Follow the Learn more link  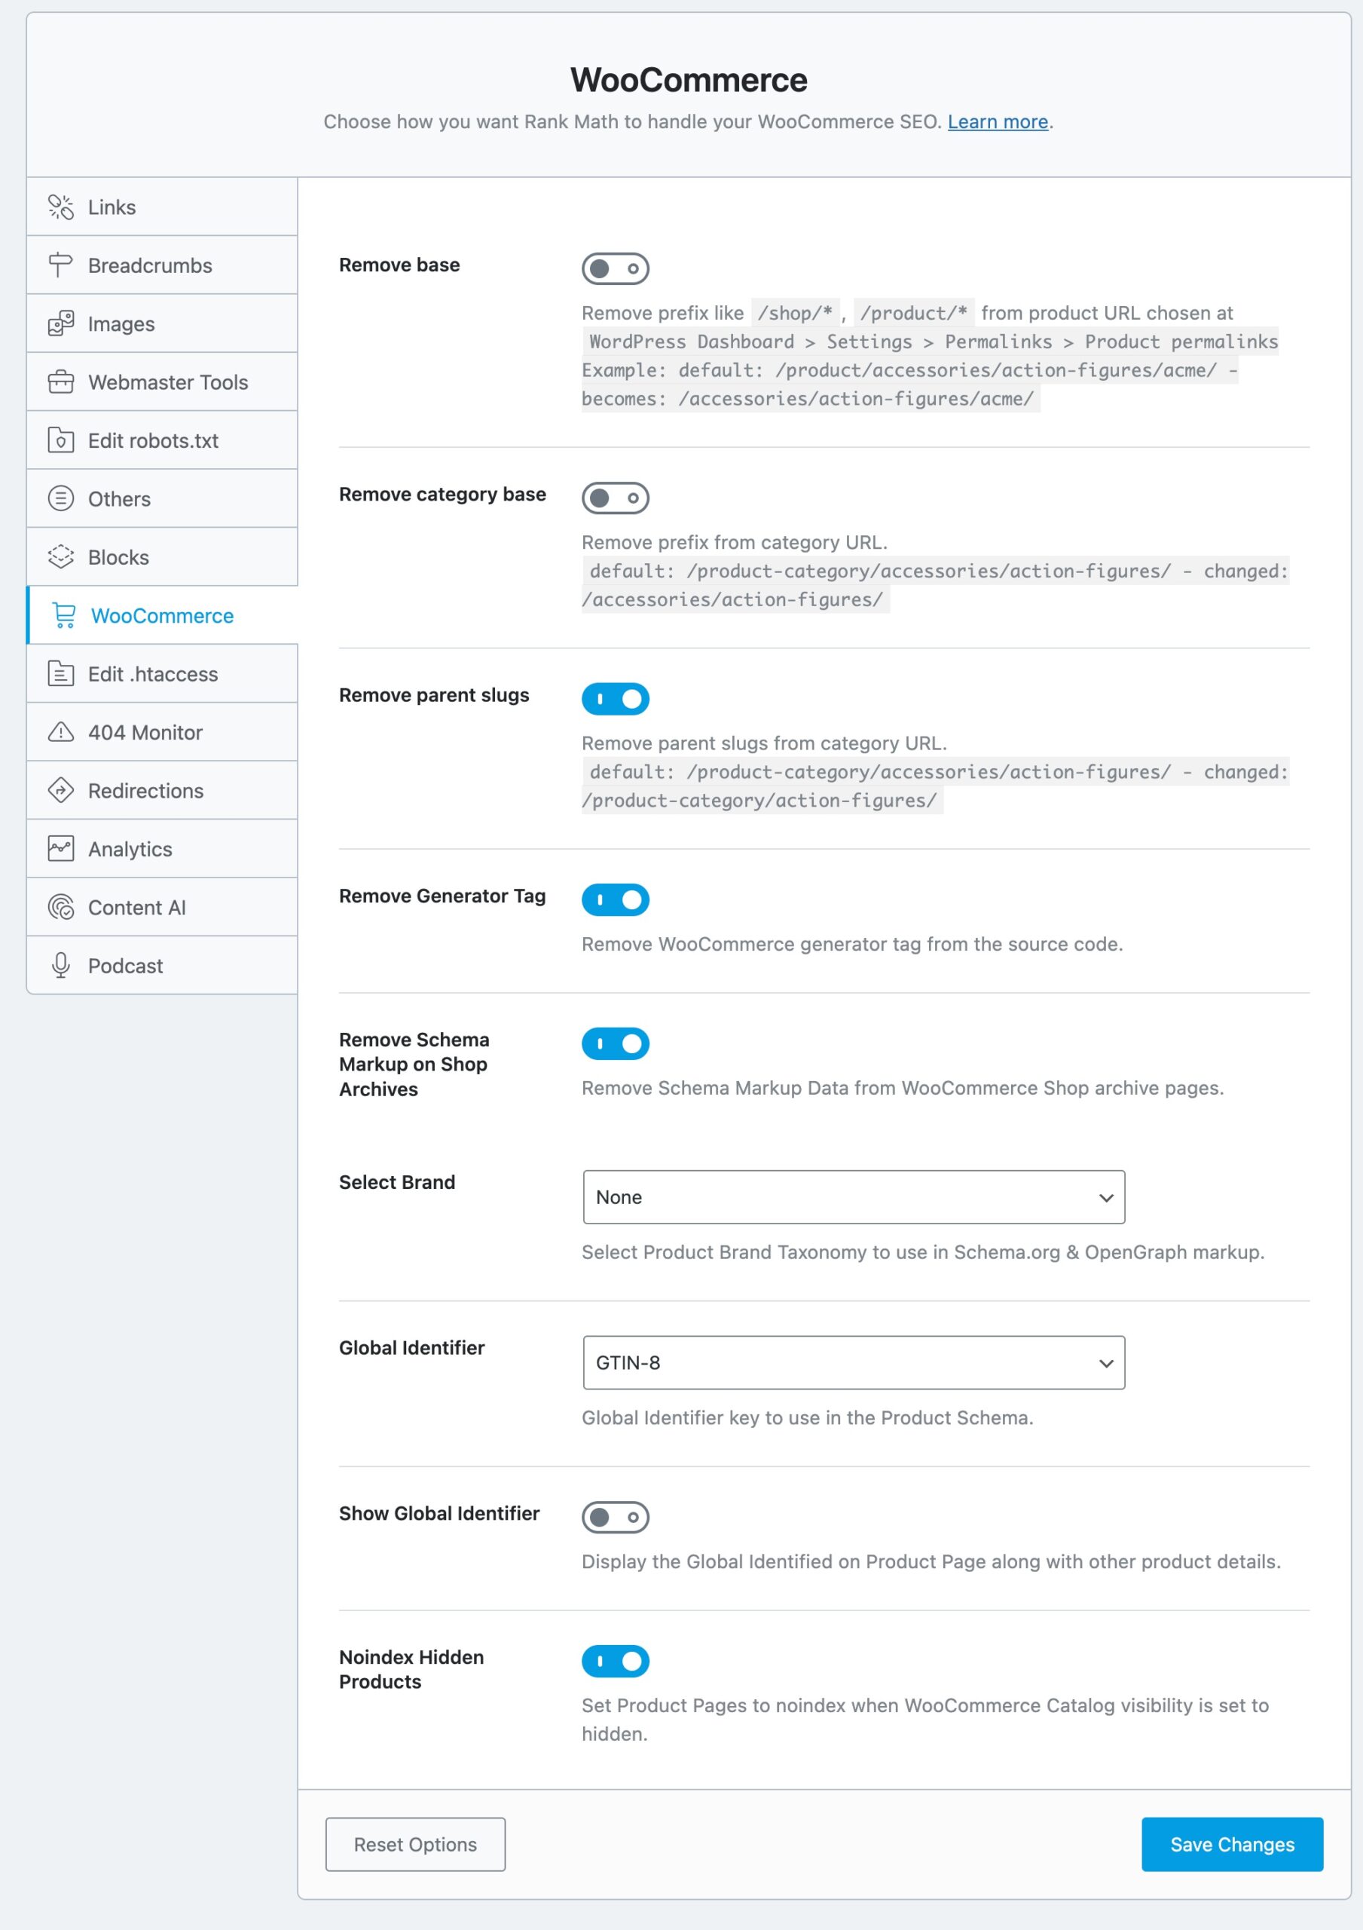(x=998, y=122)
